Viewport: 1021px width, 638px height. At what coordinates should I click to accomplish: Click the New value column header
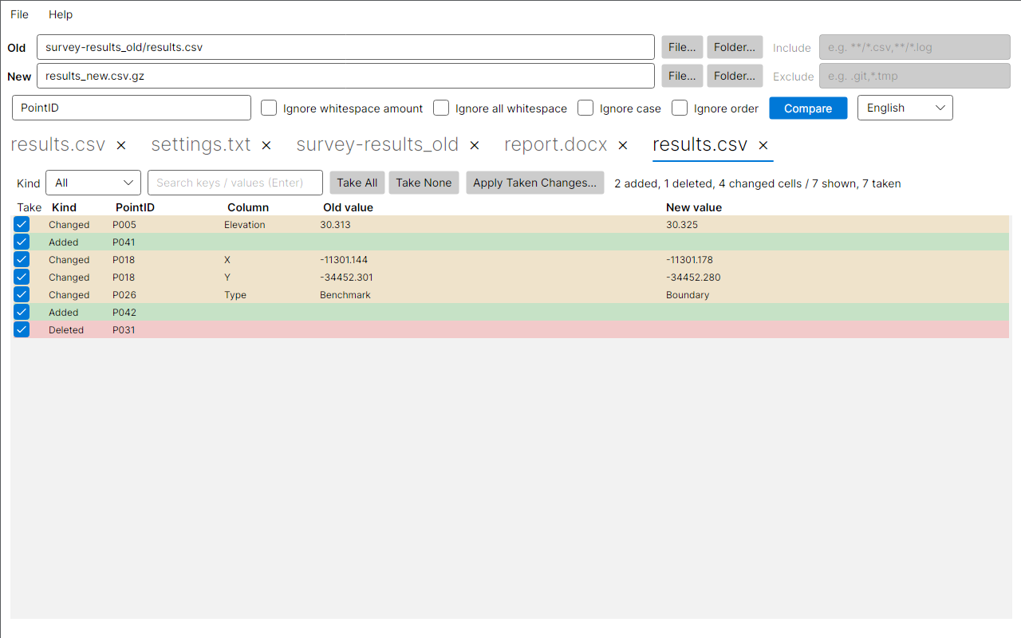694,207
